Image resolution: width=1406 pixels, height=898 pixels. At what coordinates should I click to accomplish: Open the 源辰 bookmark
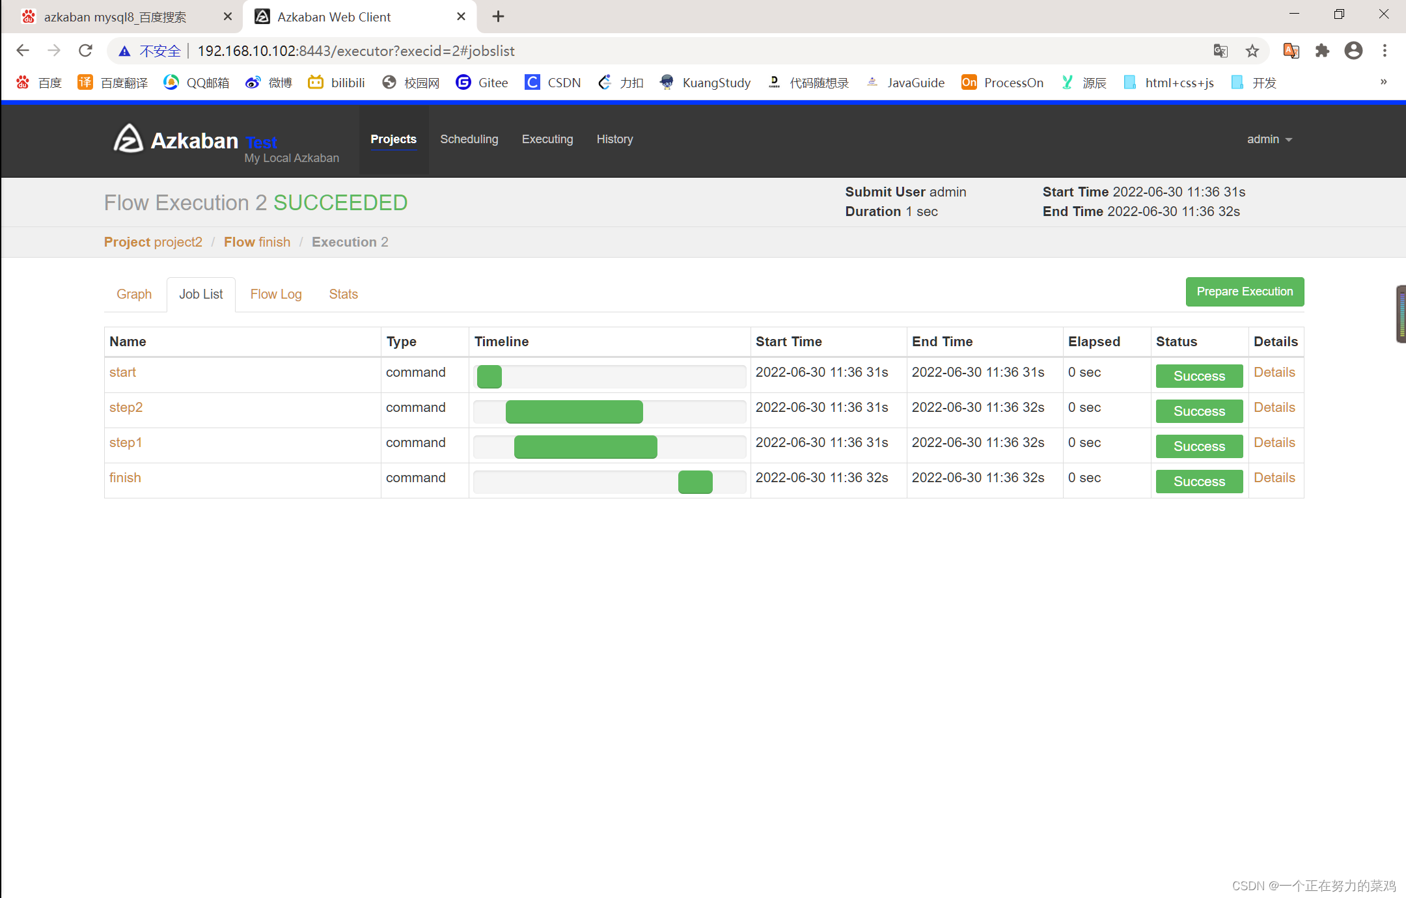(x=1083, y=83)
